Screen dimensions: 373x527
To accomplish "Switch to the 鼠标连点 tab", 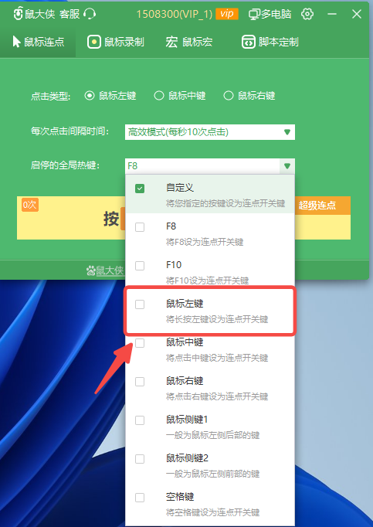I will pos(38,42).
